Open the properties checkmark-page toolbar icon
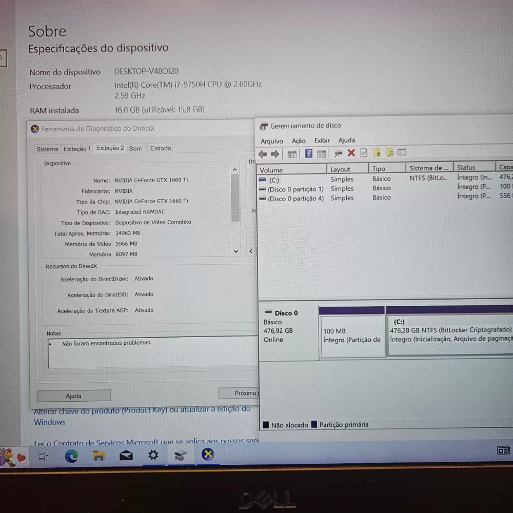 (x=364, y=153)
